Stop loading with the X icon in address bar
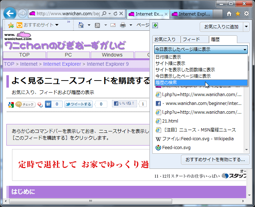Image resolution: width=255 pixels, height=207 pixels. tap(121, 13)
